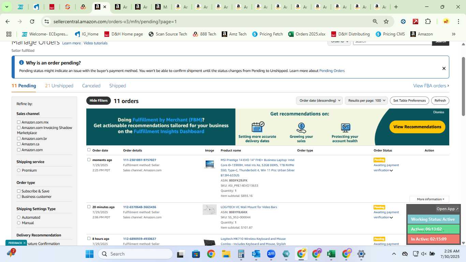Open Results per page dropdown
The image size is (466, 262).
click(x=366, y=101)
